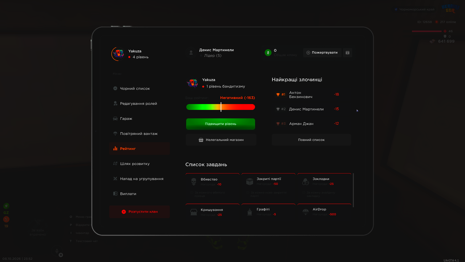Click the box icon on Закриті партії task
The image size is (465, 262).
coord(250,182)
